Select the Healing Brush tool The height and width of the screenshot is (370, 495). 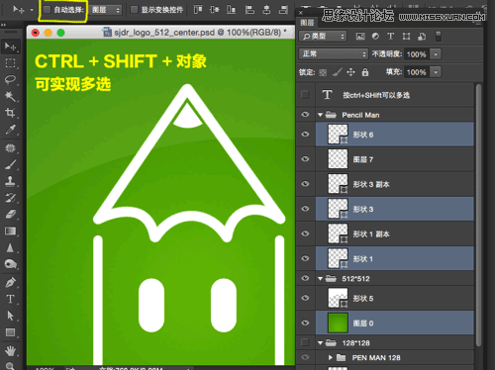point(10,148)
